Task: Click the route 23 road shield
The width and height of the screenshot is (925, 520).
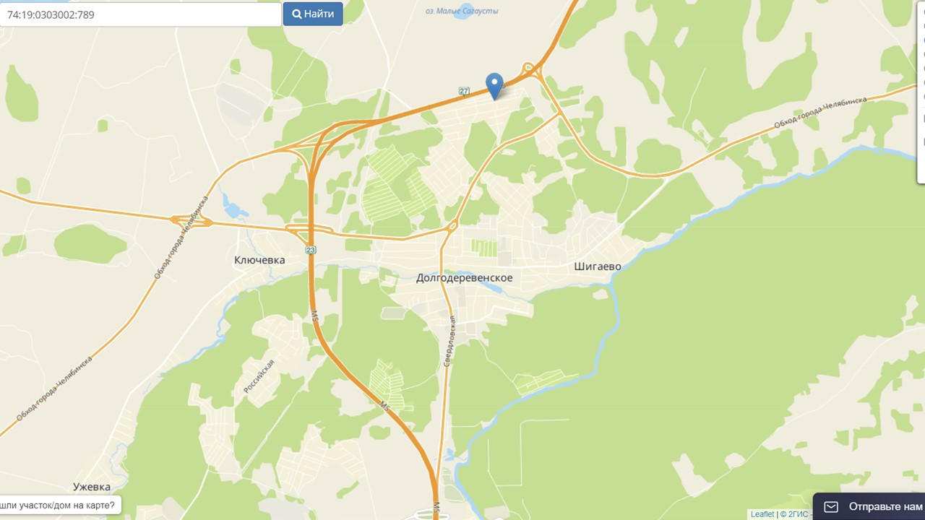Action: pyautogui.click(x=311, y=250)
